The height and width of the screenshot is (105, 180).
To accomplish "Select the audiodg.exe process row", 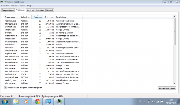I will (43, 80).
